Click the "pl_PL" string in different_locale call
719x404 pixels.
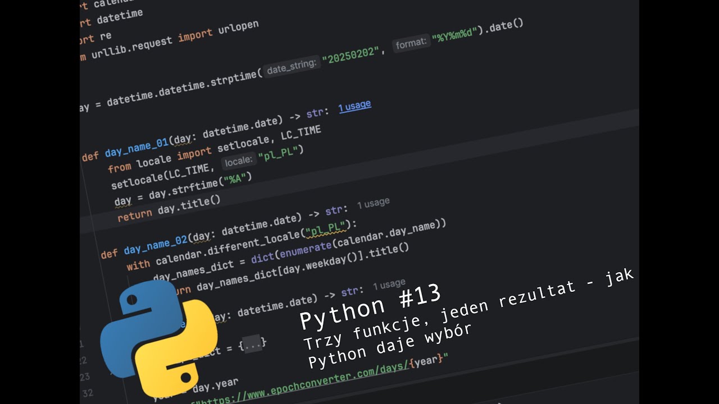coord(325,228)
